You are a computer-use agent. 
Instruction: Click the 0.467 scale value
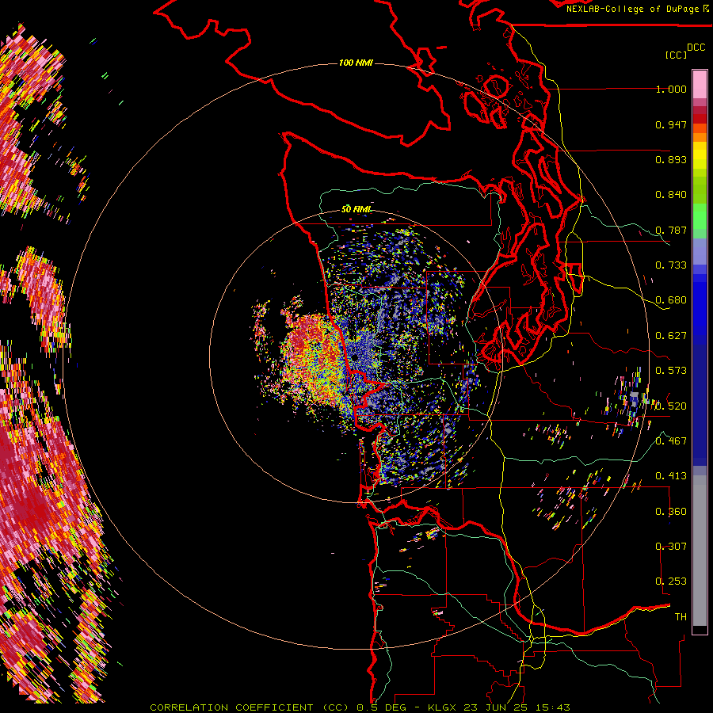coord(671,441)
